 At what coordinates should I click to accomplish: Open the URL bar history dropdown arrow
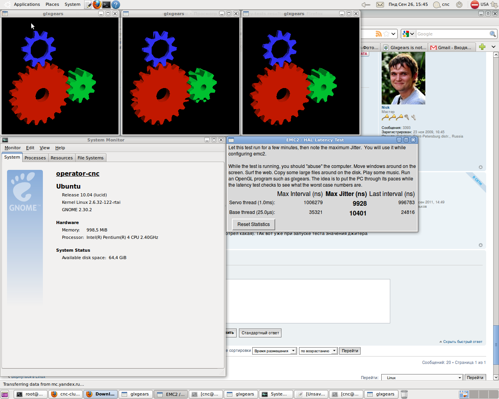[393, 34]
